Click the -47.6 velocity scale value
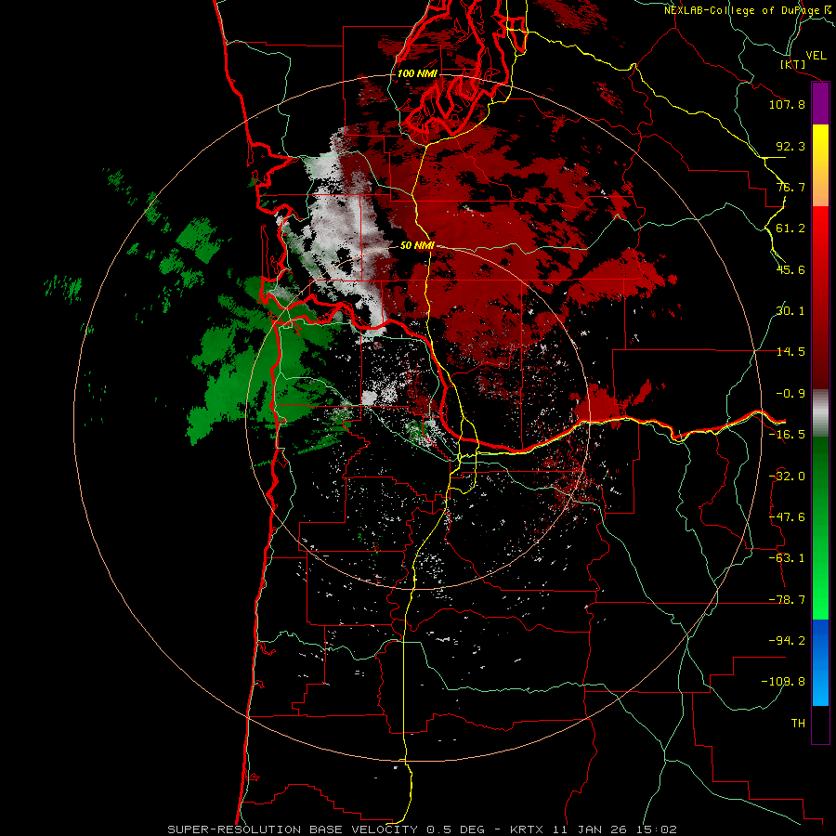Image resolution: width=836 pixels, height=836 pixels. click(787, 517)
